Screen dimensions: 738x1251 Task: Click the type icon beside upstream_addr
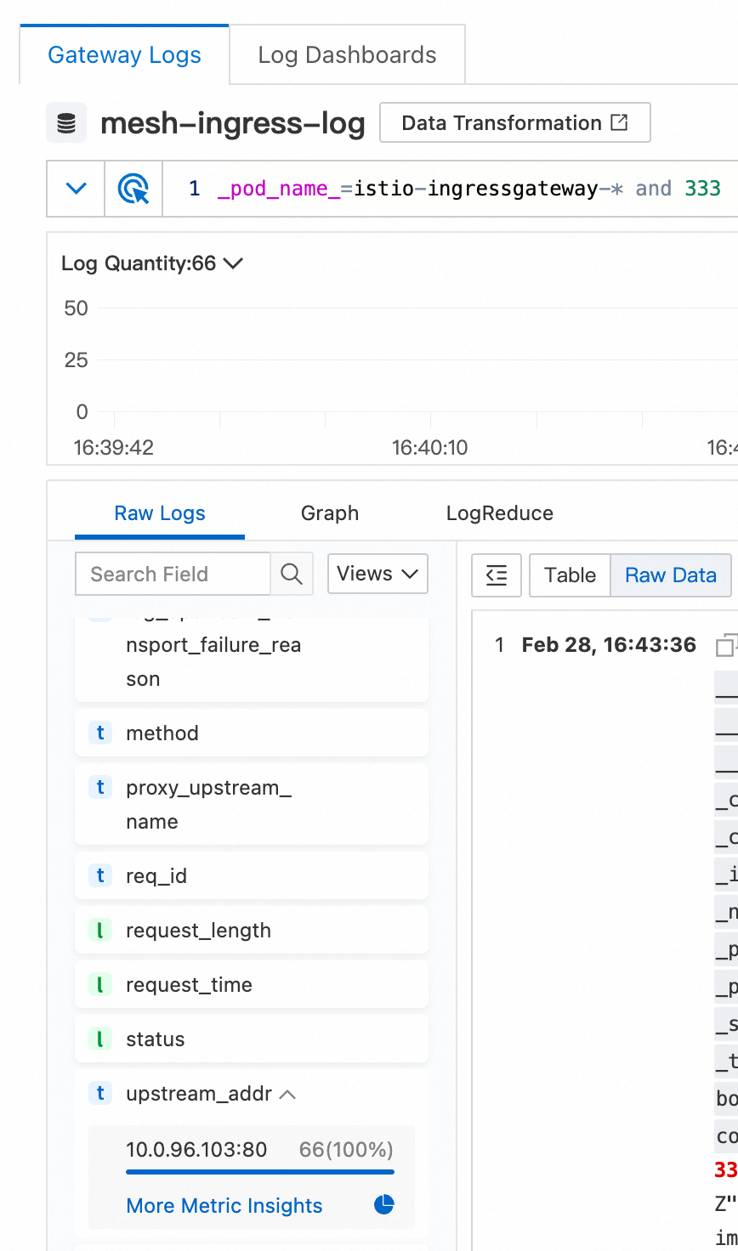[100, 1093]
